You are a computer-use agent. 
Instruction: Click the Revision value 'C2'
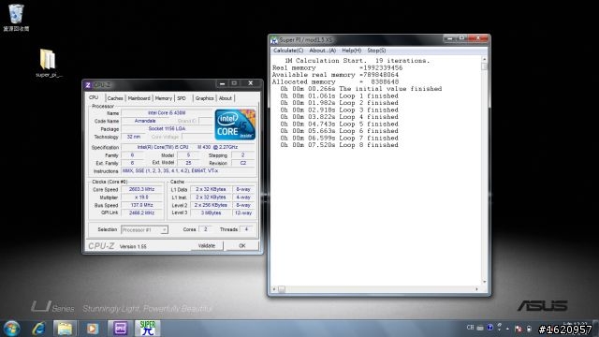pos(243,163)
